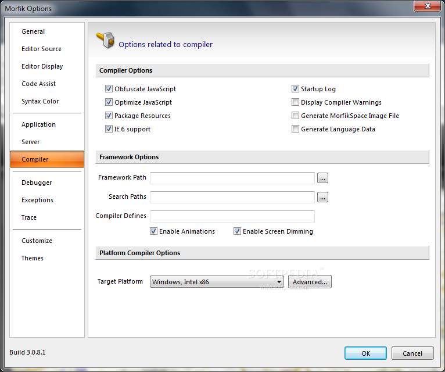This screenshot has width=445, height=372.
Task: Open the Code Assist page
Action: click(38, 84)
